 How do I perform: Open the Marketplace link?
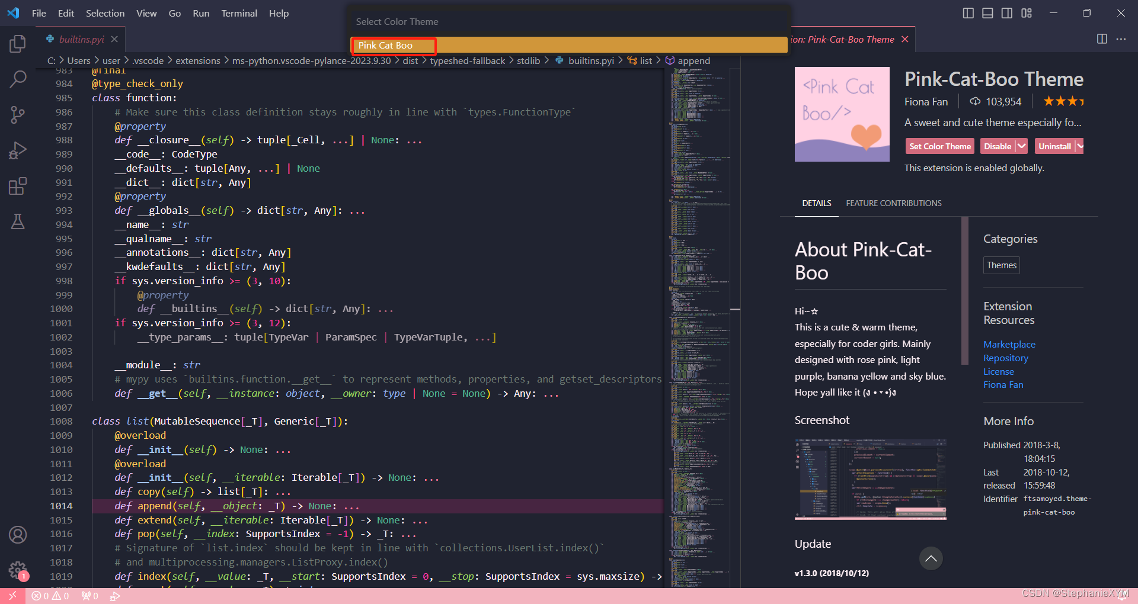click(1009, 344)
